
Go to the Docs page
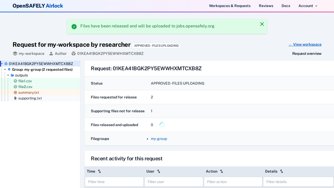286,6
